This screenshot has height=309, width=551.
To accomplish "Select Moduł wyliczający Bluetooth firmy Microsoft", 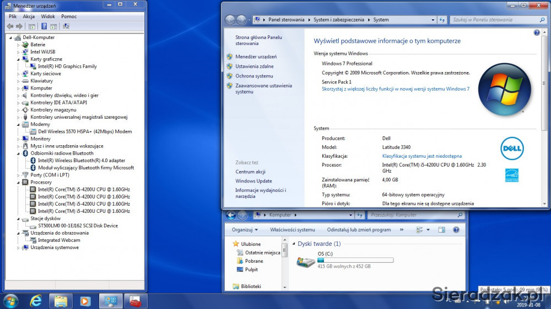I will (x=86, y=168).
